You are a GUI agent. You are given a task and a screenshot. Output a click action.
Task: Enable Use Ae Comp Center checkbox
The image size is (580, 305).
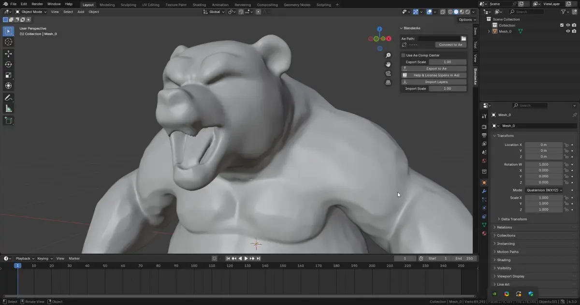404,55
